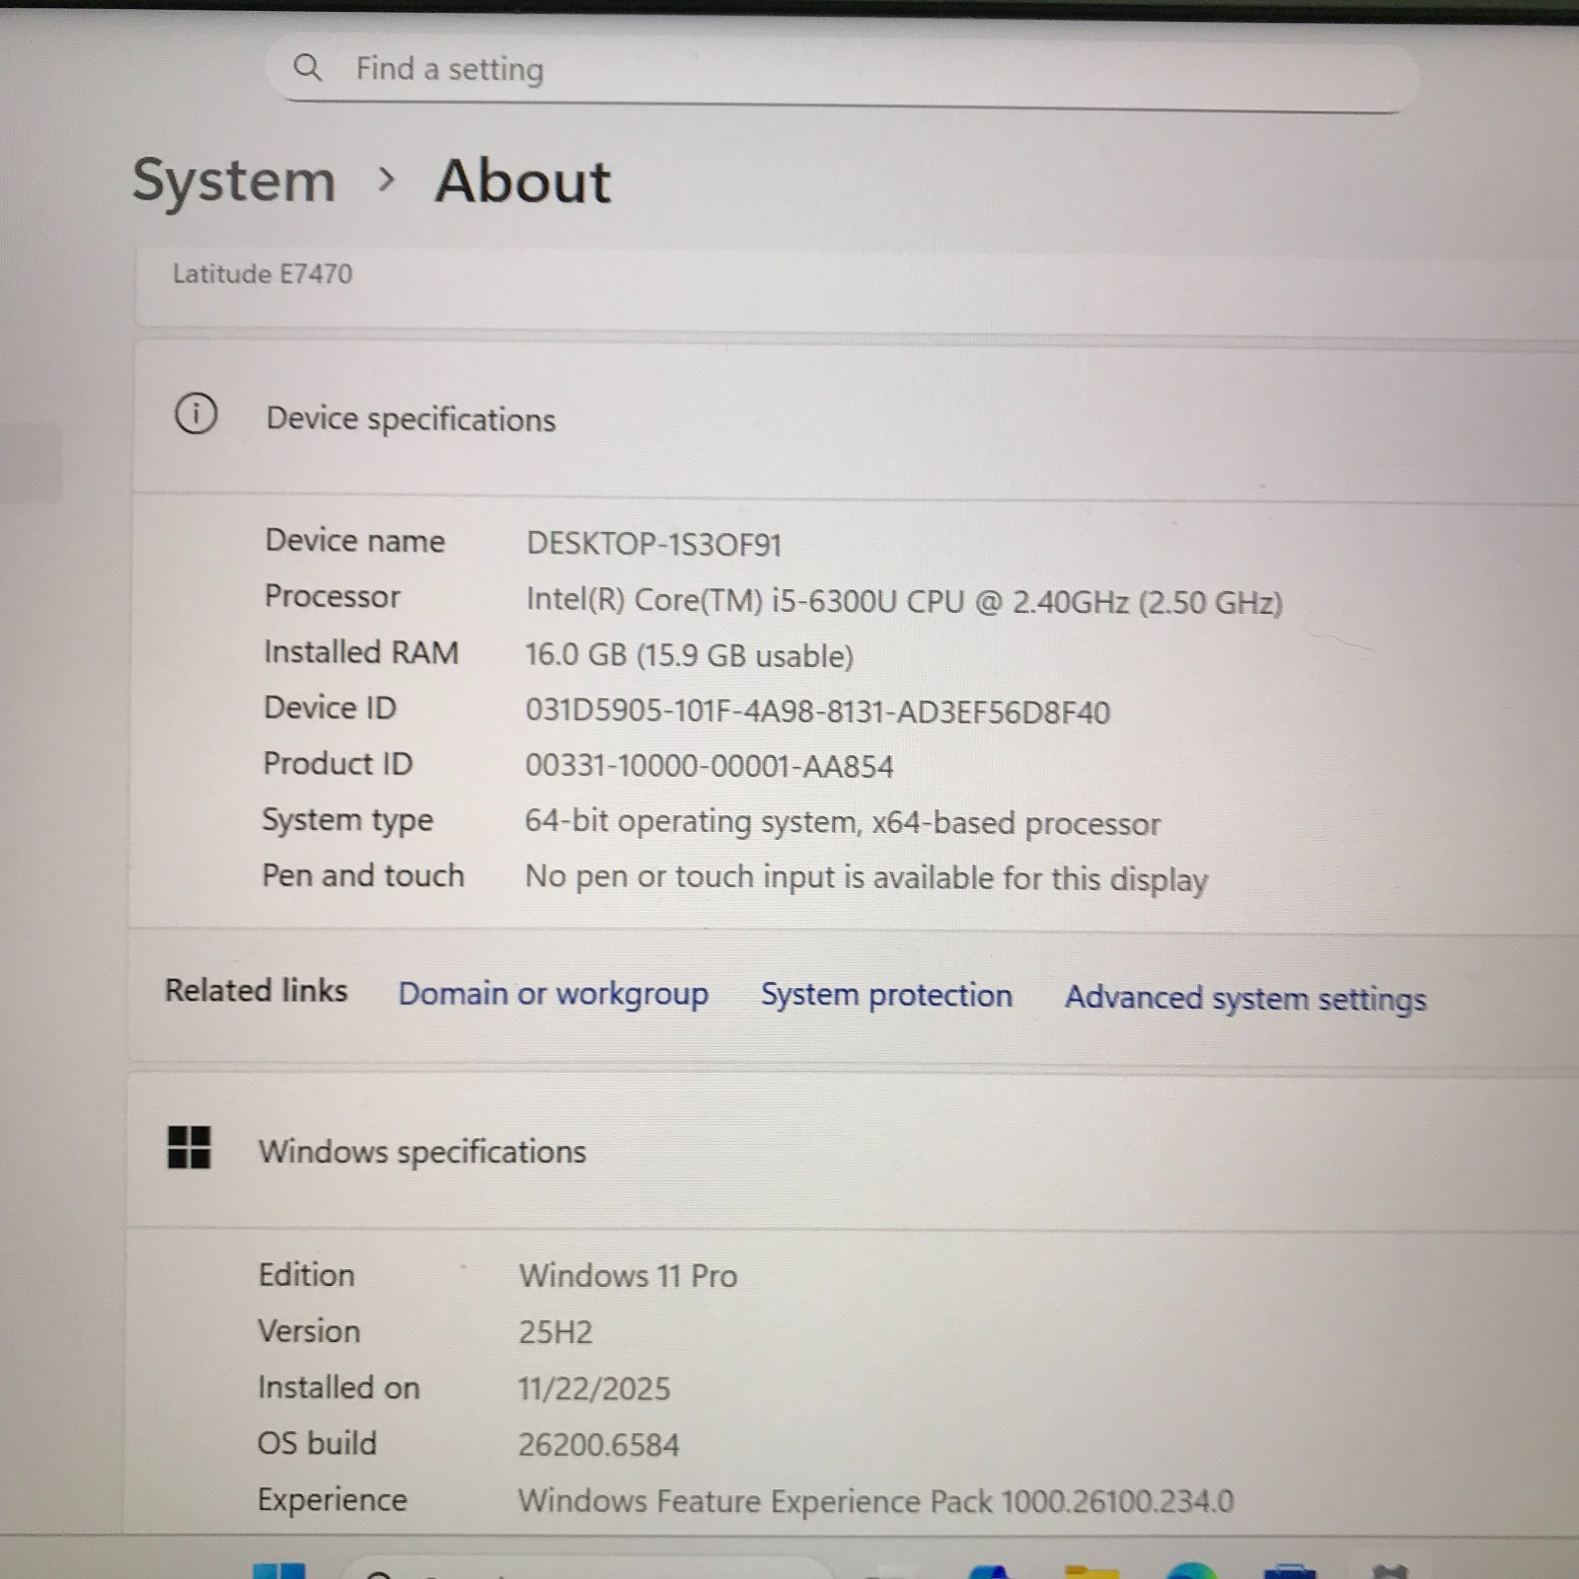The image size is (1579, 1579).
Task: Select the No pen or touch input text
Action: point(865,877)
